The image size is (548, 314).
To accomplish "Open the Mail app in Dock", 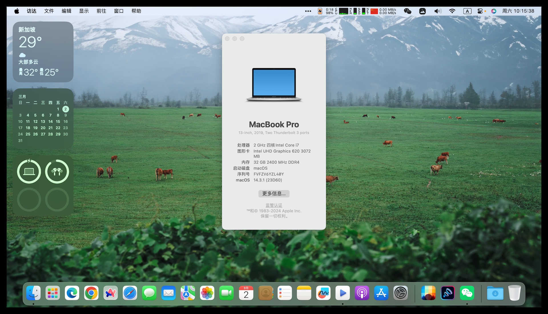I will [169, 293].
